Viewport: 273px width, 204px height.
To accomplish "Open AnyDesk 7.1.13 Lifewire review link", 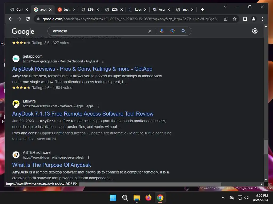I will (x=83, y=114).
